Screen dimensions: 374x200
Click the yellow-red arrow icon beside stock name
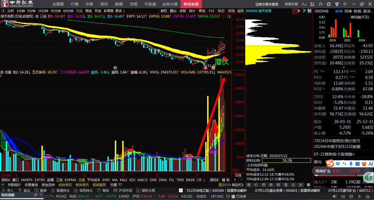(300, 11)
